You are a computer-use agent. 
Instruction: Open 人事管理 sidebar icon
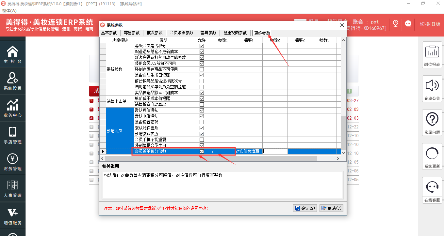click(12, 188)
